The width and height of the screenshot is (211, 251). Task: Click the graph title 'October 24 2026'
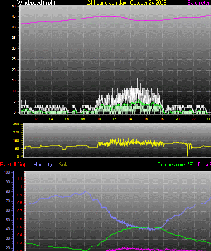coord(148,3)
